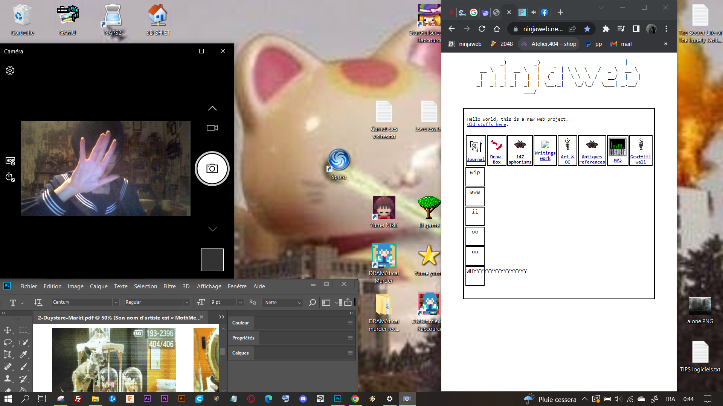Show next camera mode chevron down
The image size is (723, 406).
(x=212, y=229)
